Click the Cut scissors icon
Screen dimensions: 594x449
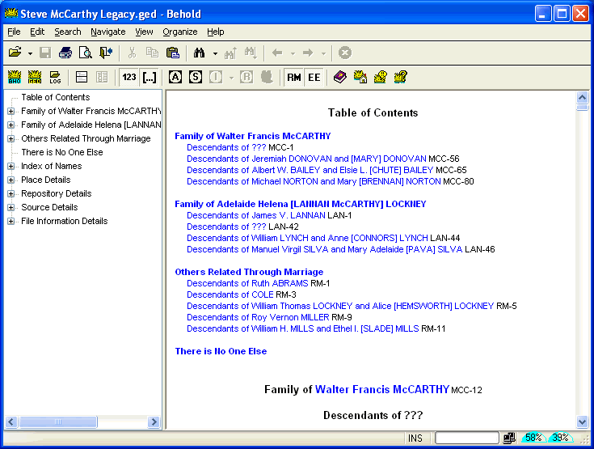tap(132, 53)
